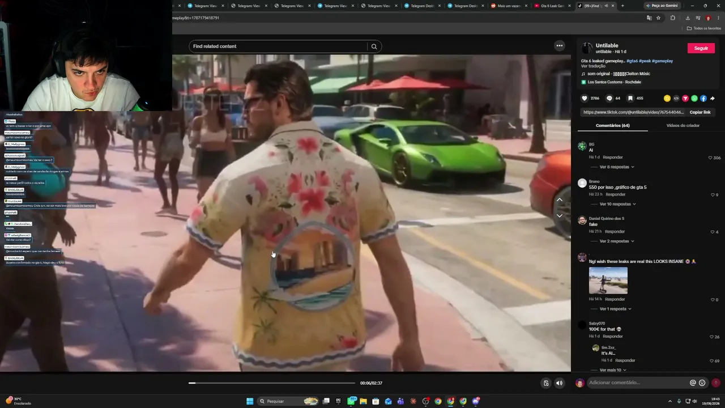Viewport: 725px width, 408px height.
Task: Follow Untilable with the Seguir button
Action: pos(701,48)
